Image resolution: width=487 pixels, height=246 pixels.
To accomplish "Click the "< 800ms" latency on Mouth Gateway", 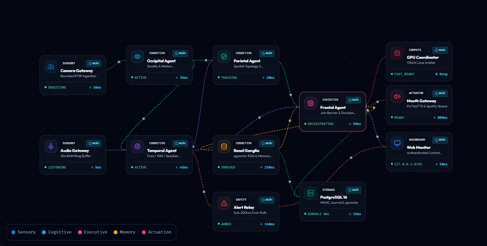I will [440, 118].
